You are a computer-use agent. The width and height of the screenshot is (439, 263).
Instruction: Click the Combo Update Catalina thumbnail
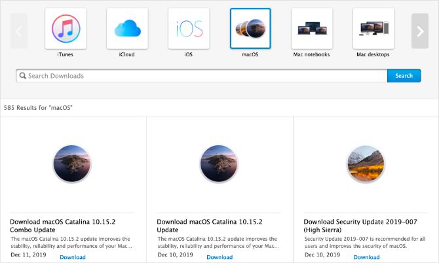click(73, 164)
